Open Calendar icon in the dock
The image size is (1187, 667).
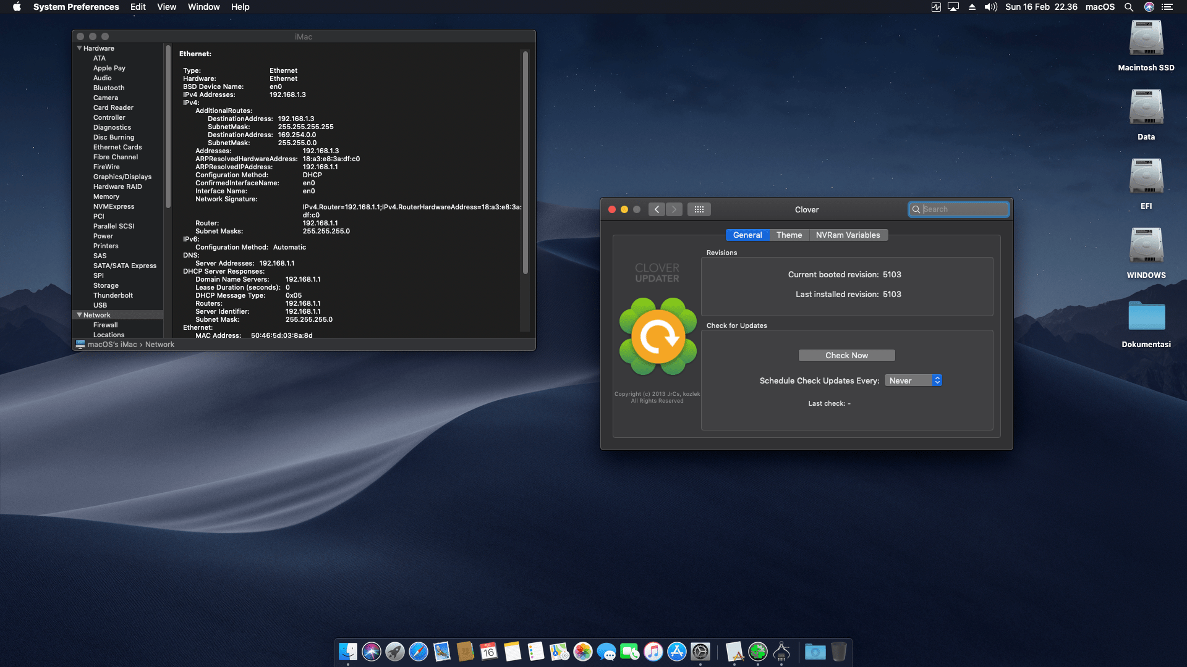[489, 652]
